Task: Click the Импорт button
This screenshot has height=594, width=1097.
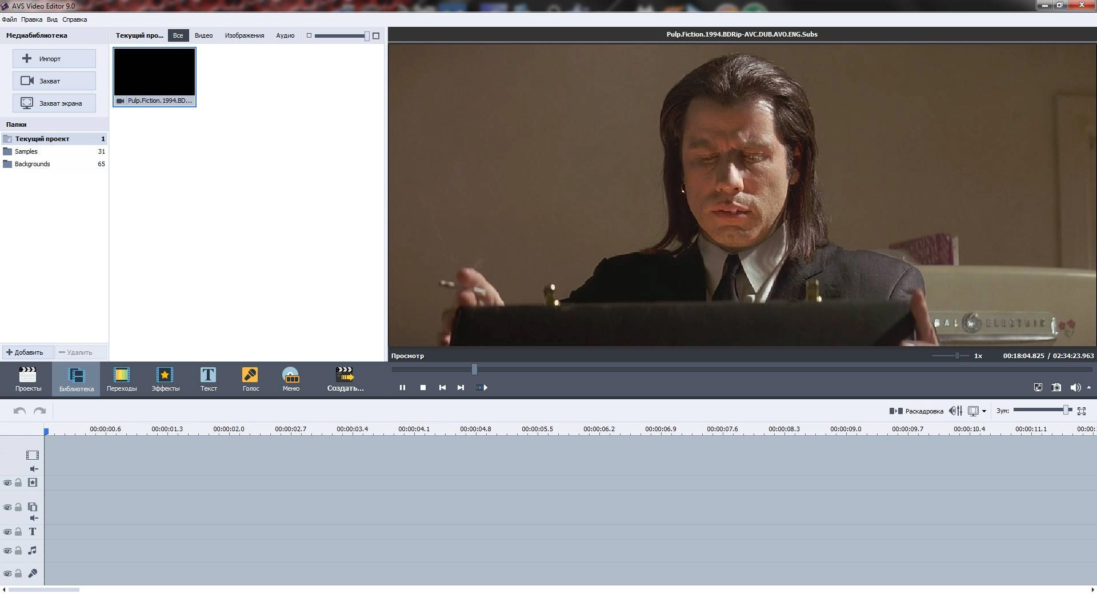Action: 54,58
